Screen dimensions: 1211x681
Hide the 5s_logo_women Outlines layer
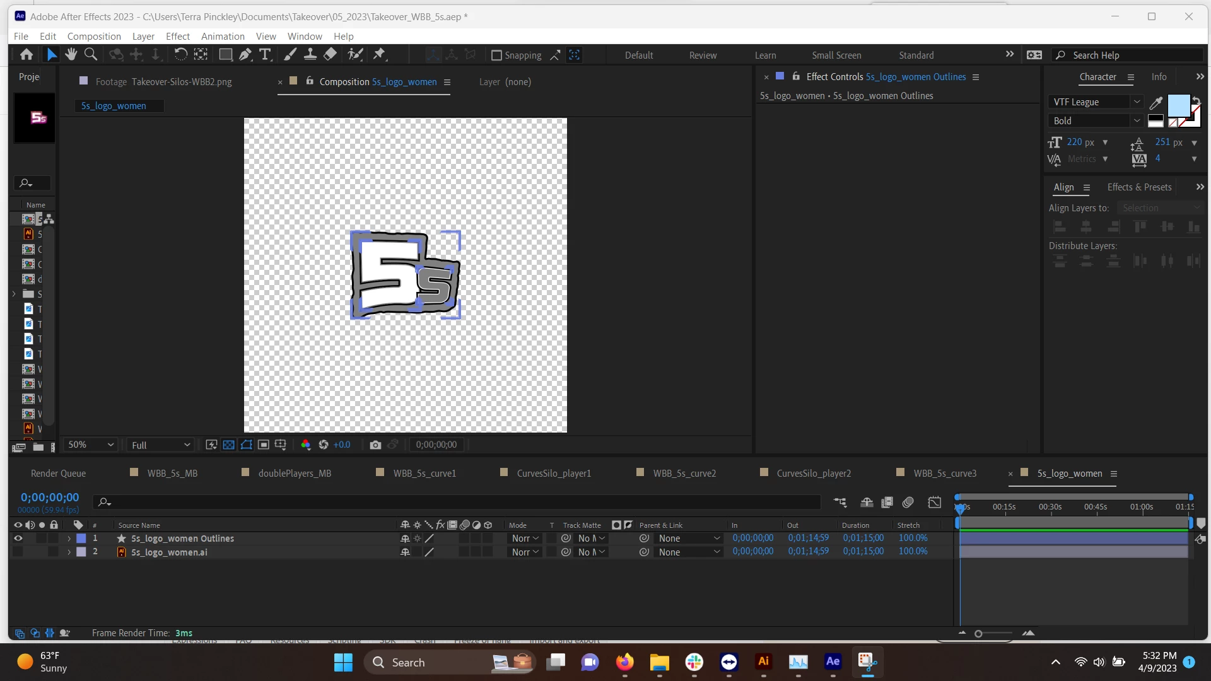18,538
